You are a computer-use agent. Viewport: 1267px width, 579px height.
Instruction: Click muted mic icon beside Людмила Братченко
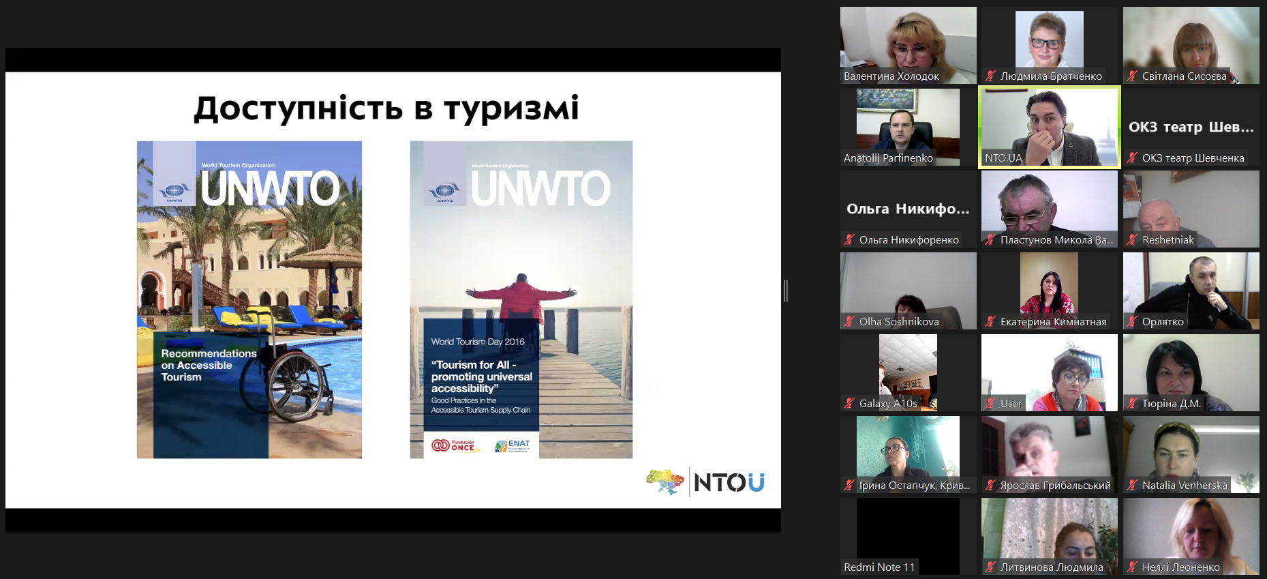point(990,76)
